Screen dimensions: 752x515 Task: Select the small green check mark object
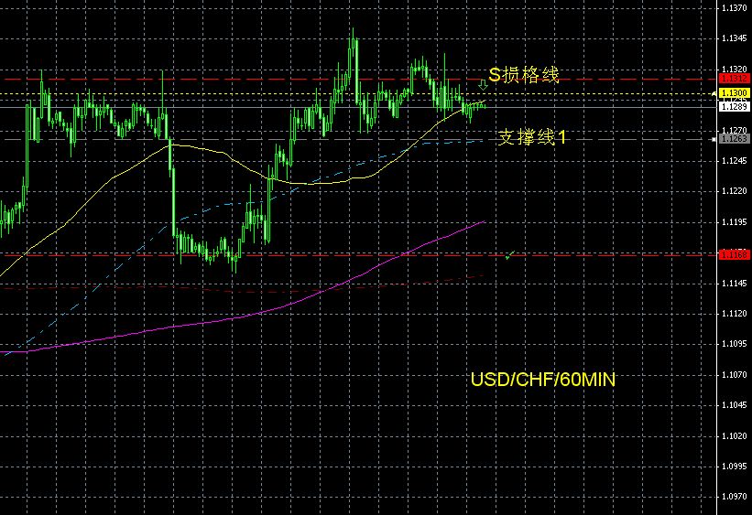coord(510,255)
